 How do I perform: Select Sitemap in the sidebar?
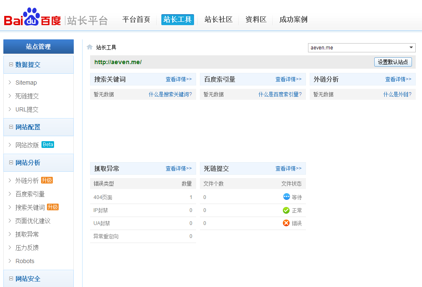point(26,83)
